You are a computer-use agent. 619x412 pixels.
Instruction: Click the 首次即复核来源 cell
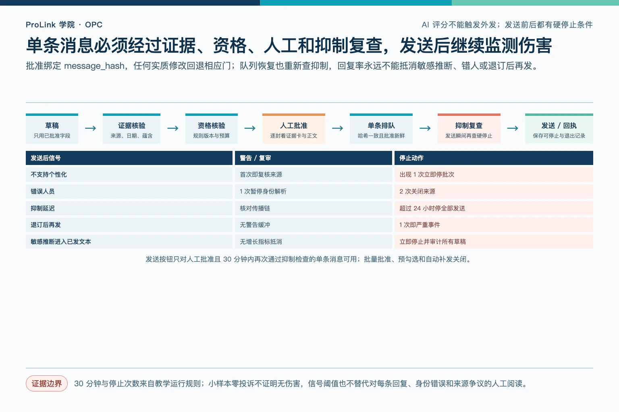(314, 175)
